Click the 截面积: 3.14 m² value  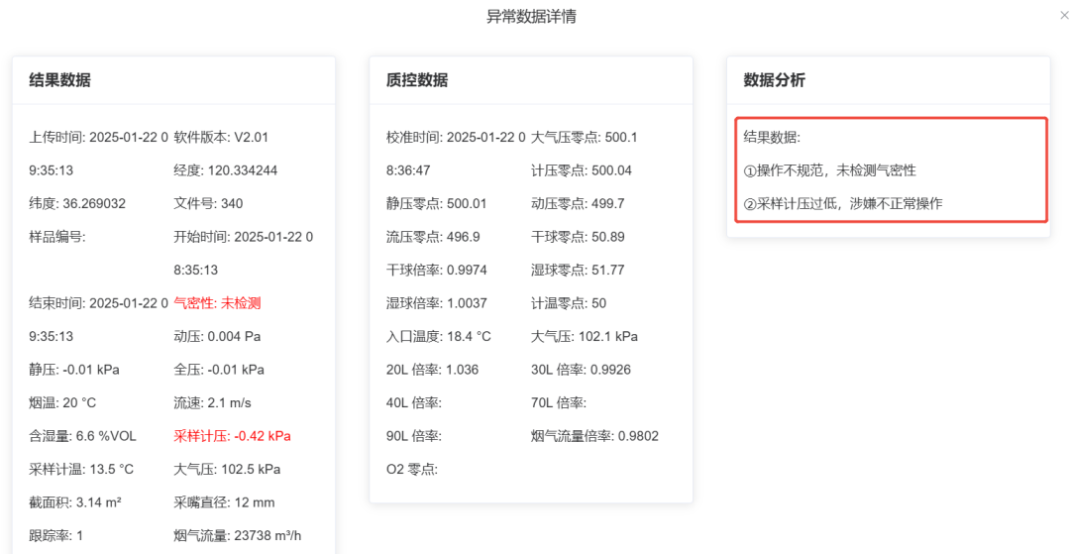75,502
